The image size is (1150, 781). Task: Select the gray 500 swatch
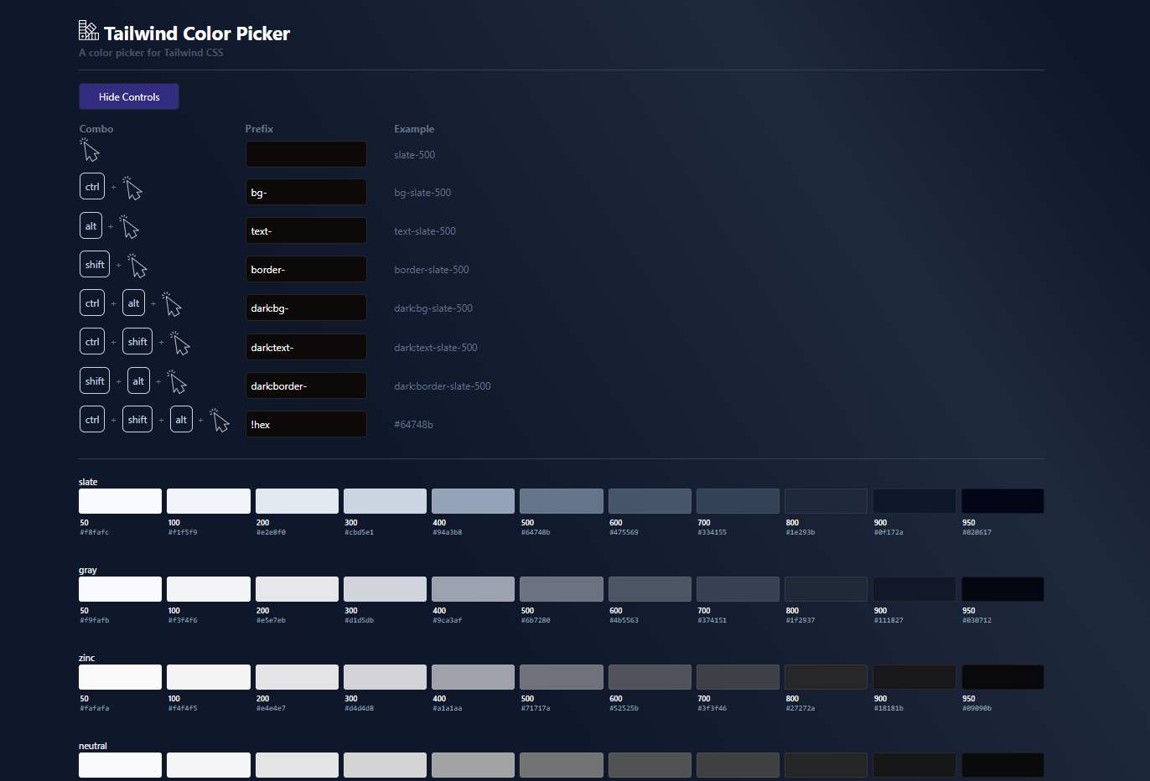pyautogui.click(x=562, y=589)
